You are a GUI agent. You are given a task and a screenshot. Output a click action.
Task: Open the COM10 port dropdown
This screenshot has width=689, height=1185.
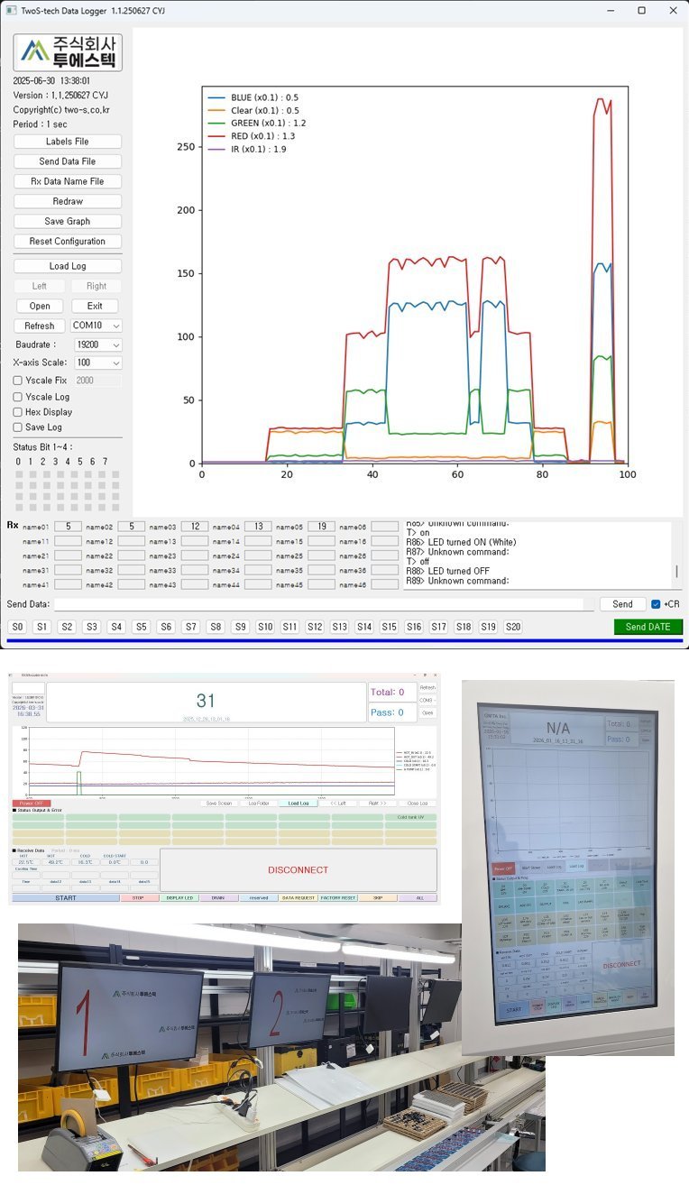[96, 326]
